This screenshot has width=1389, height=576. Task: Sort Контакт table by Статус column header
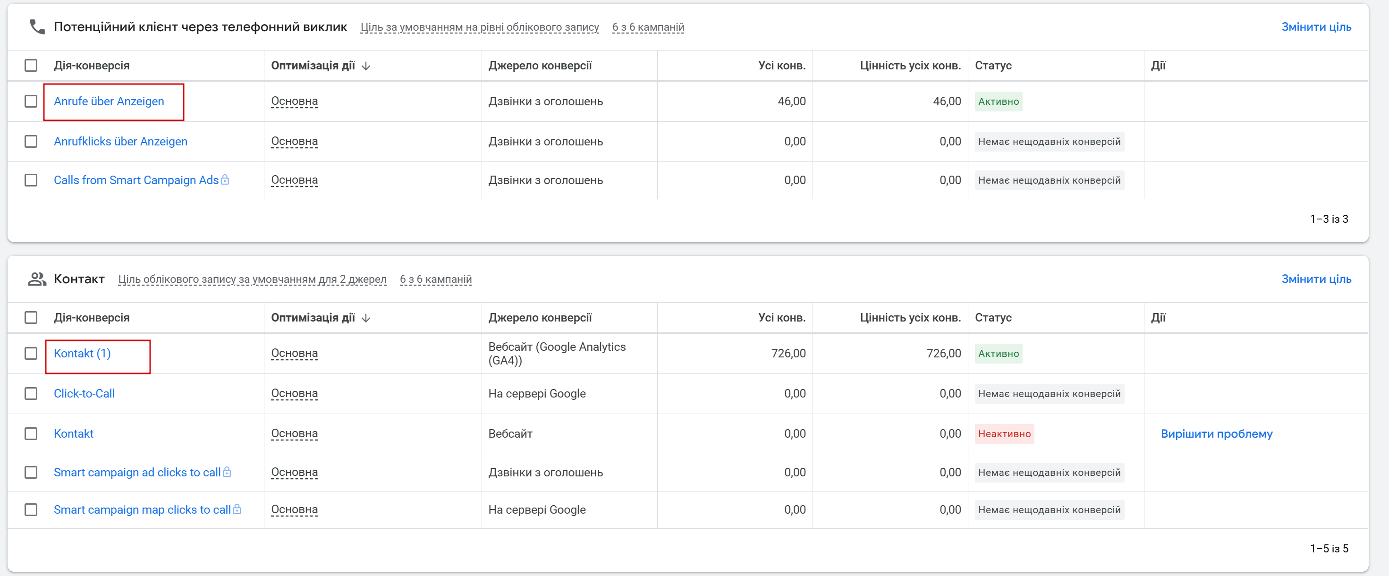point(993,318)
